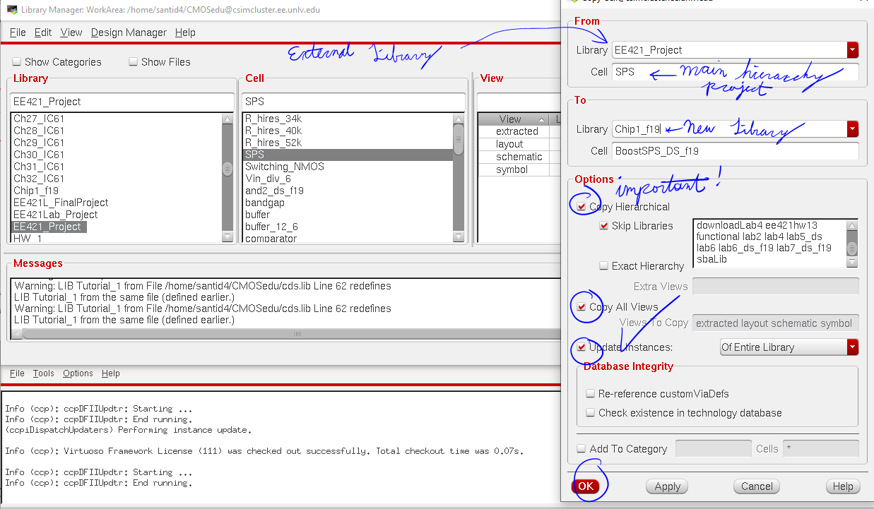Viewport: 874px width, 509px height.
Task: Toggle the Skip Libraries checkbox
Action: point(604,226)
